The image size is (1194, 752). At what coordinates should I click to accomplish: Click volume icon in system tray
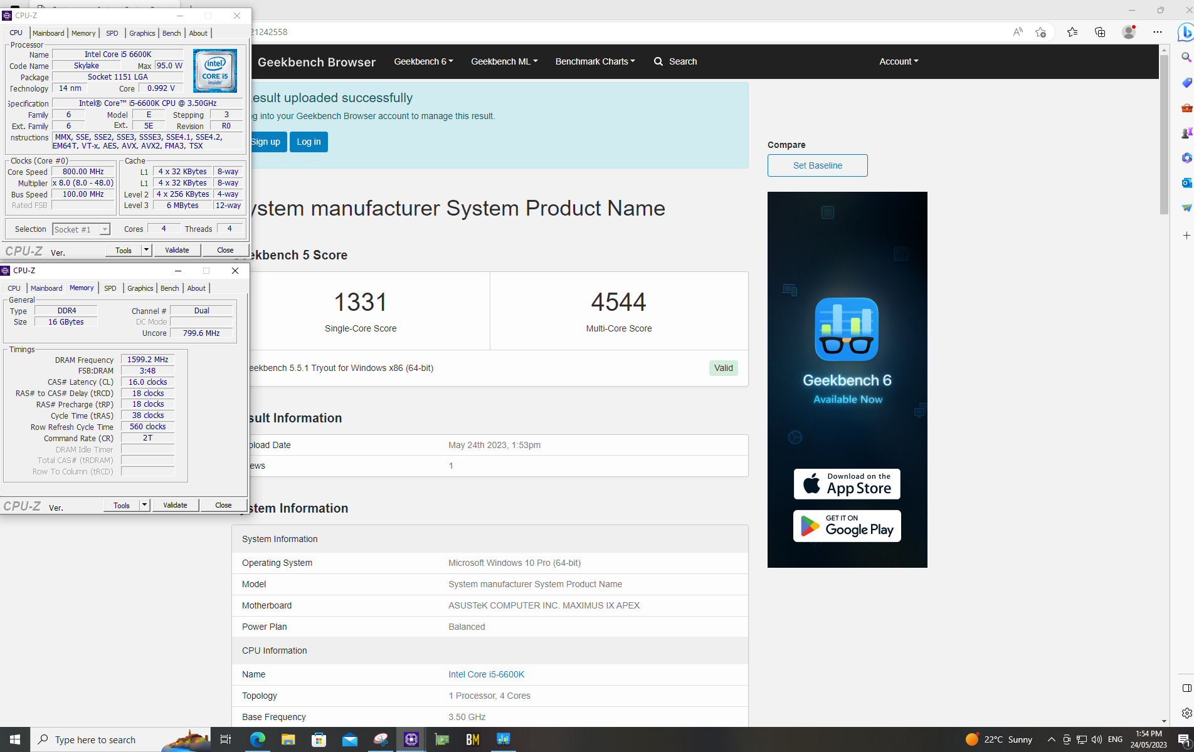tap(1097, 739)
